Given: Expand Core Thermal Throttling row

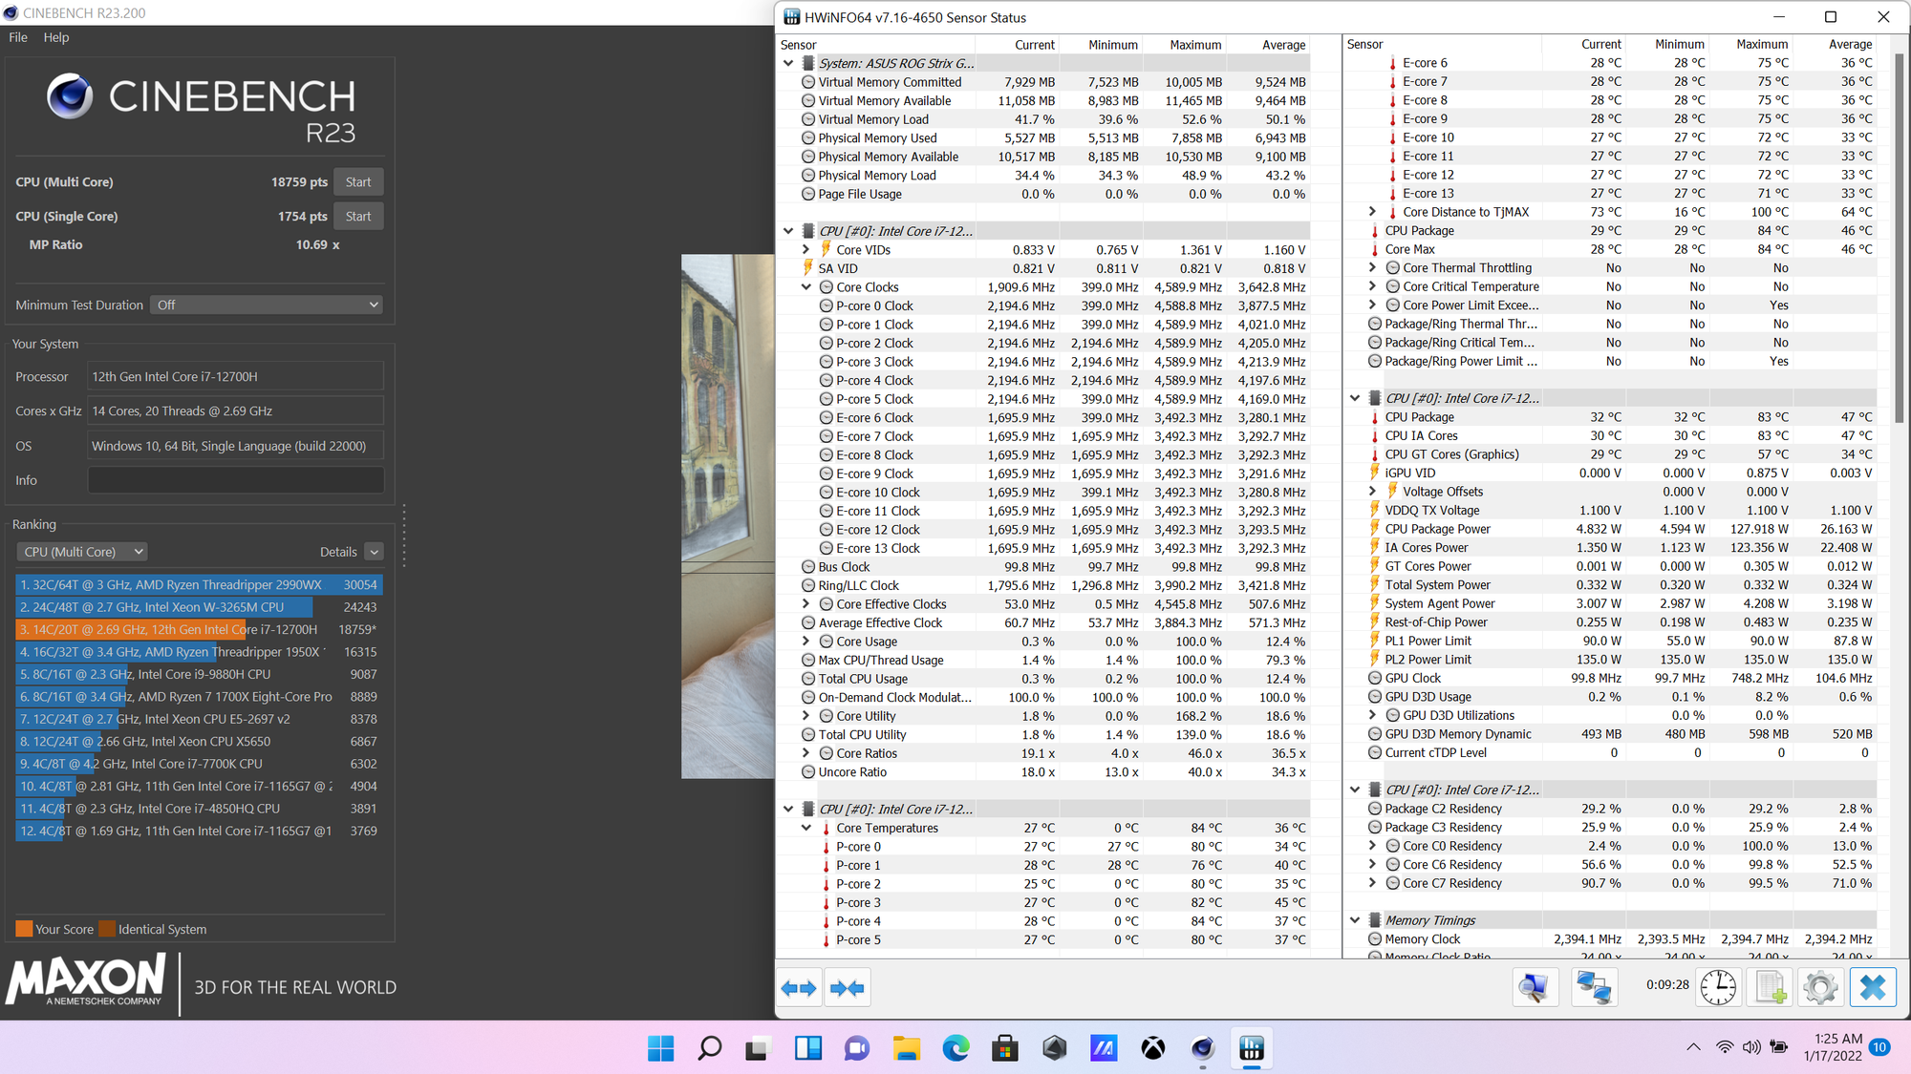Looking at the screenshot, I should click(1372, 267).
